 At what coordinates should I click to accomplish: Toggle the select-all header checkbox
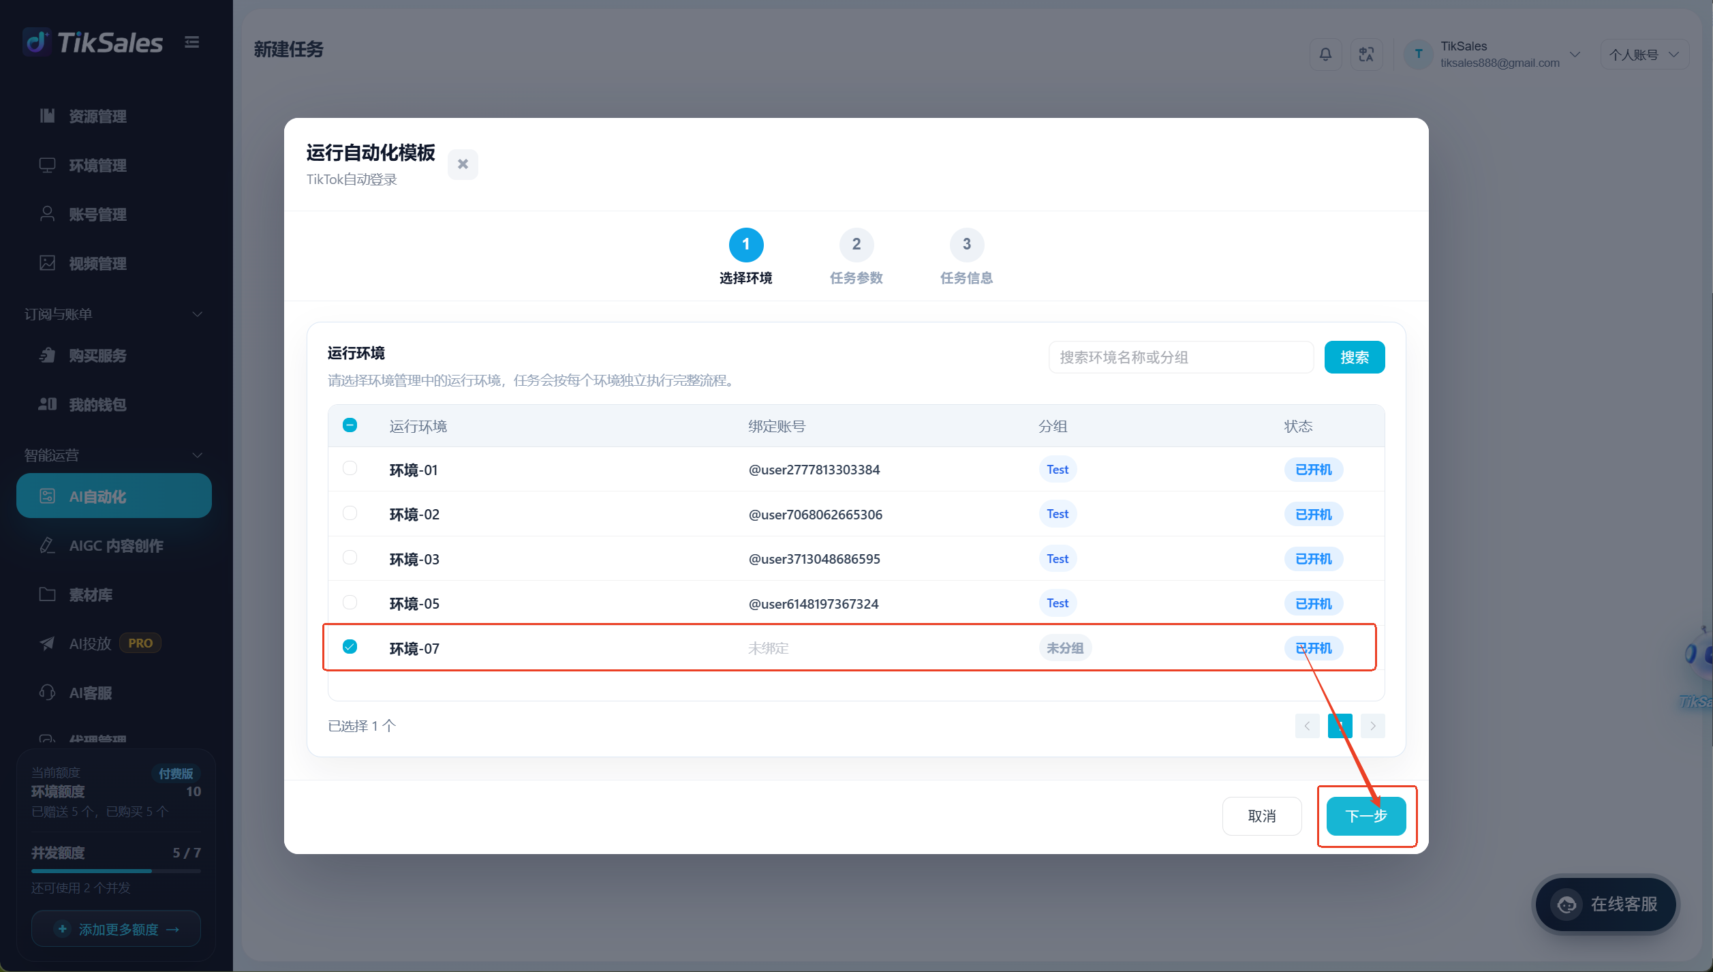click(x=350, y=425)
